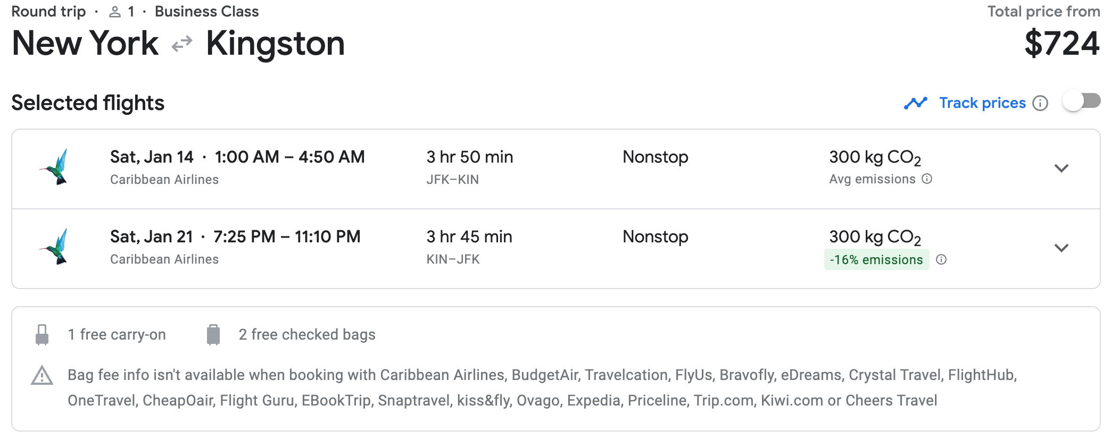Click the carry-on luggage icon
The height and width of the screenshot is (439, 1111).
(x=42, y=335)
